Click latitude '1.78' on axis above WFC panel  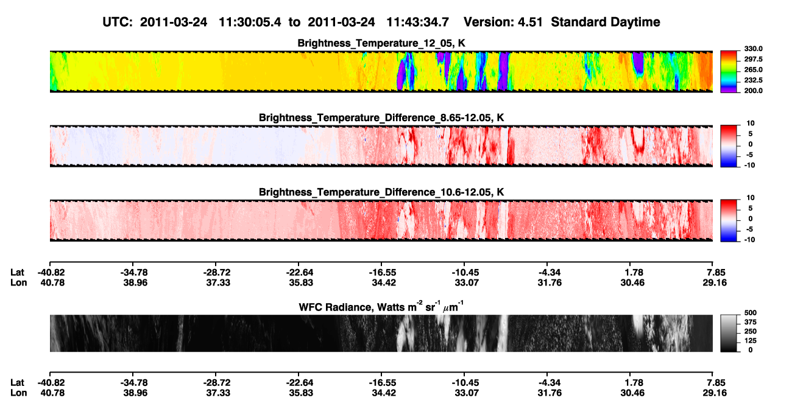pos(630,273)
